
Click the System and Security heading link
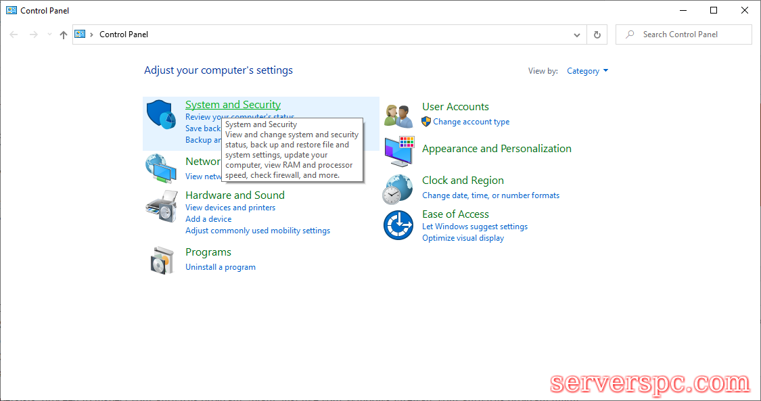tap(233, 105)
